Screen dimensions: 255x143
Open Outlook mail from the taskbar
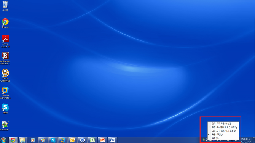coord(73,140)
